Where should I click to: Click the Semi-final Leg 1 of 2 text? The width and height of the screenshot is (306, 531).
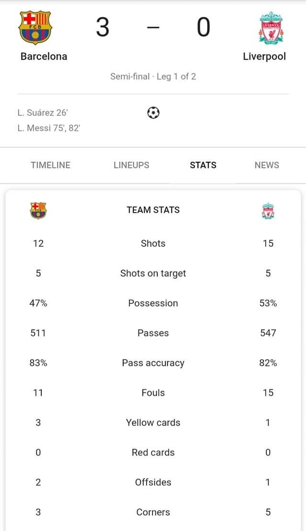(153, 76)
